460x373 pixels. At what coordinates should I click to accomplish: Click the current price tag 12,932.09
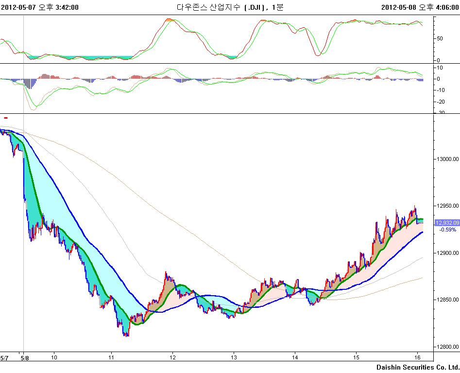tap(447, 223)
